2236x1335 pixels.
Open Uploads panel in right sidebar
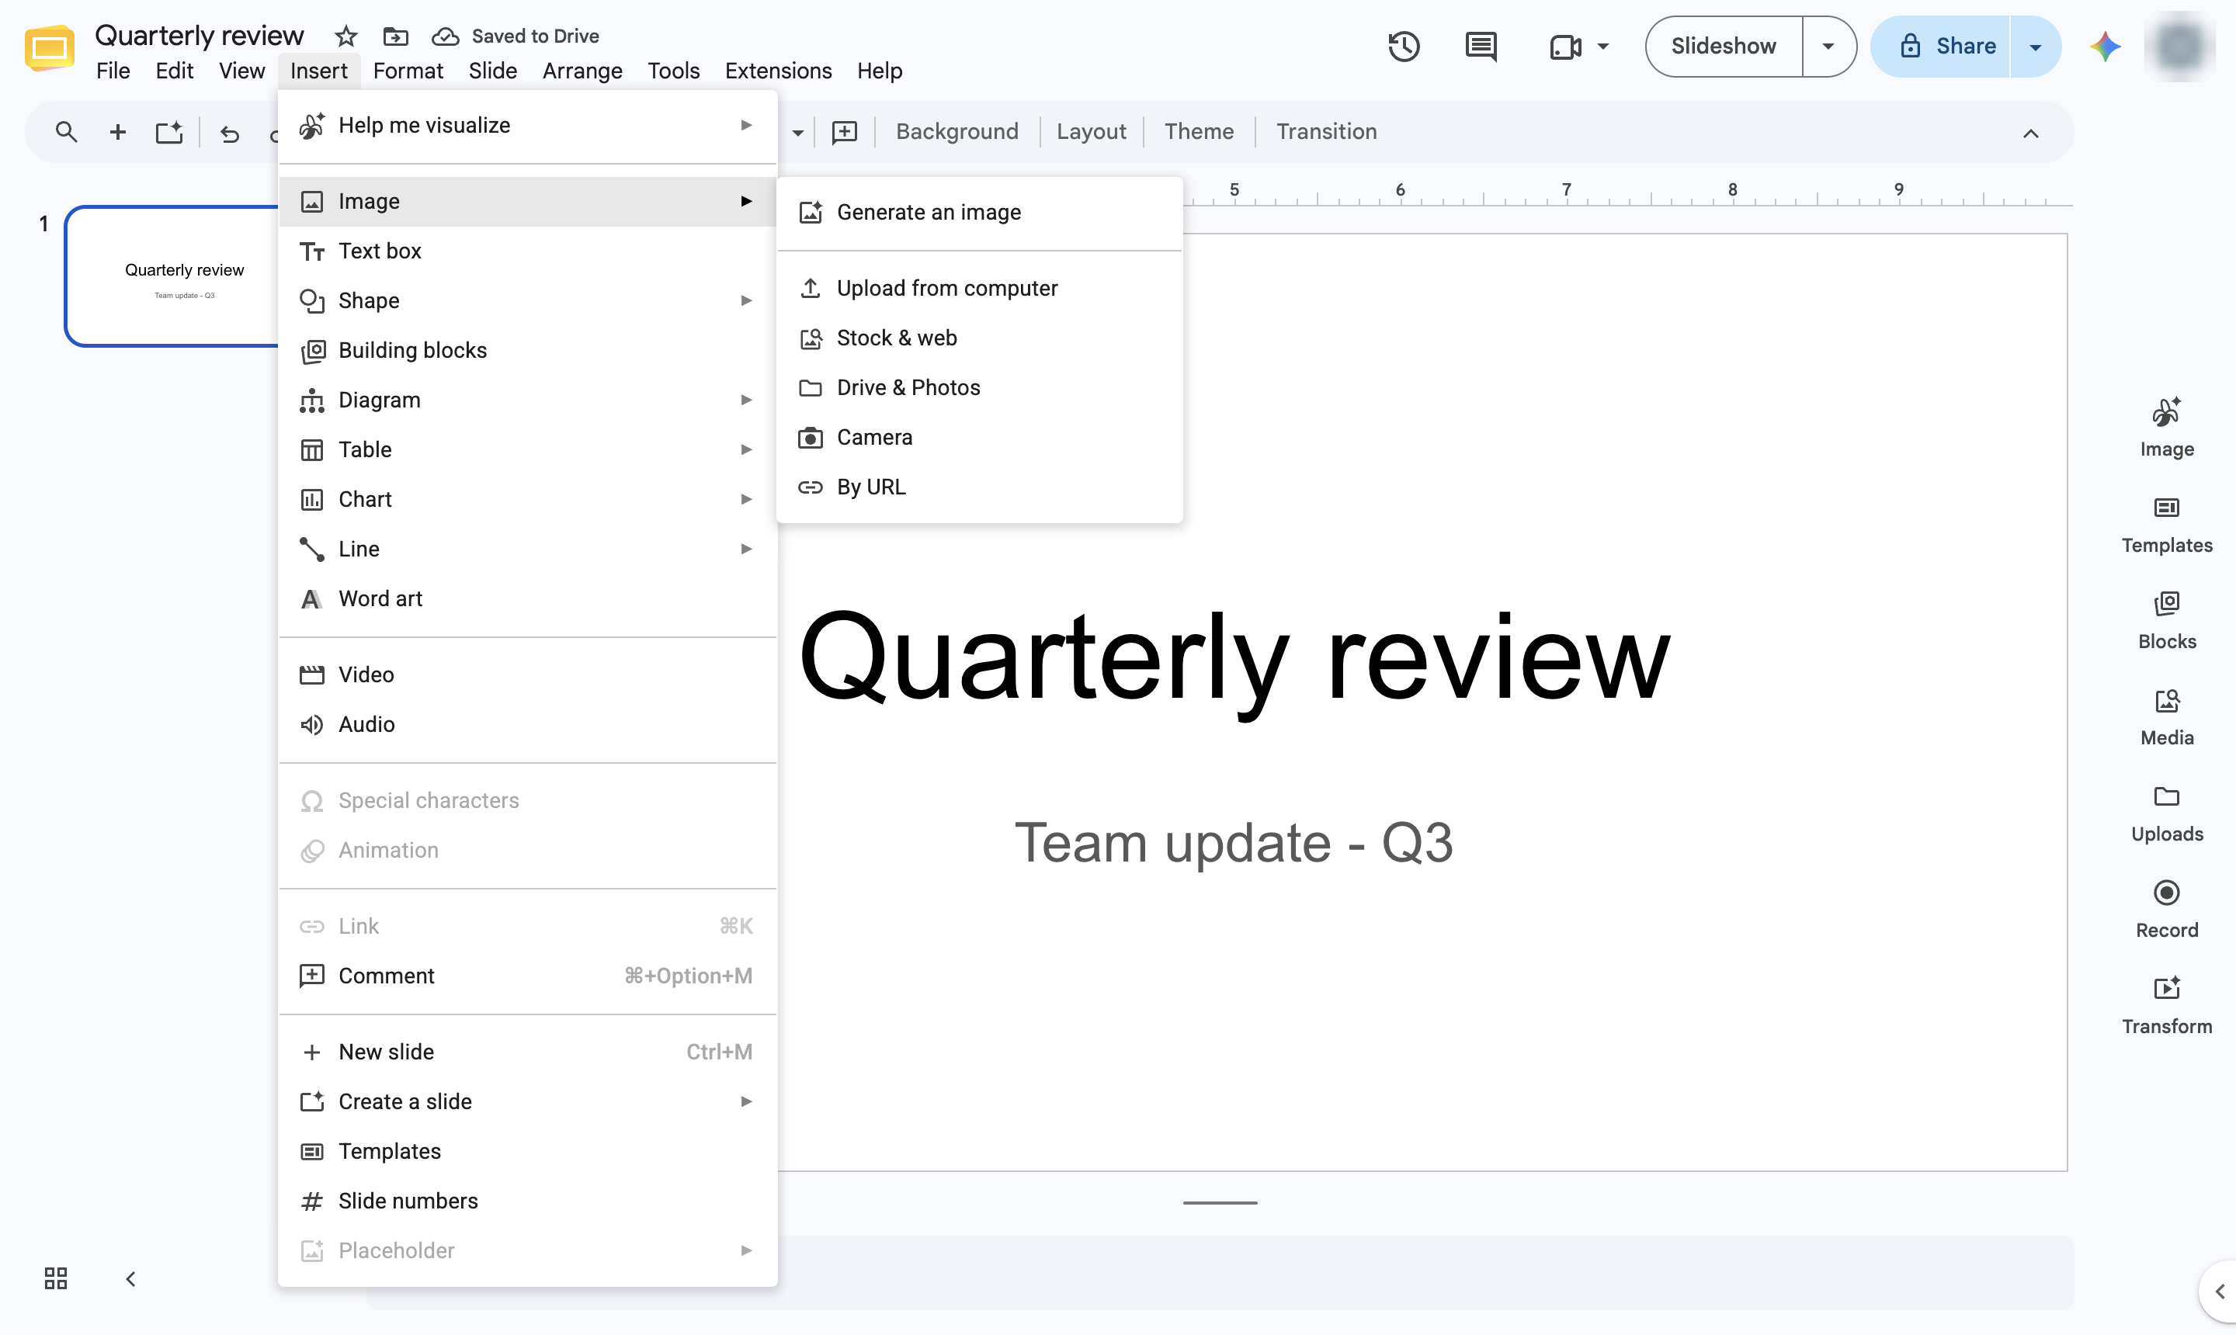coord(2167,813)
